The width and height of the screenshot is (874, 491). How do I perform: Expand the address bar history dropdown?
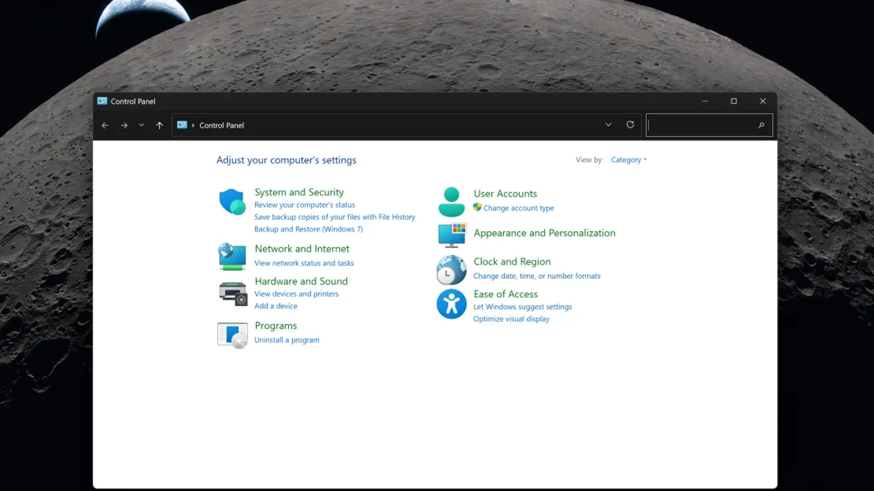click(608, 125)
